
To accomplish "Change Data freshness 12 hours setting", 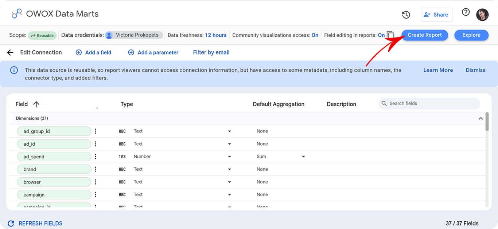I will 216,35.
